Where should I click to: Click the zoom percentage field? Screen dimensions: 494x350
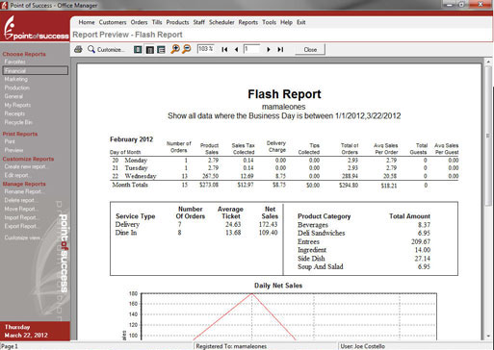click(205, 49)
